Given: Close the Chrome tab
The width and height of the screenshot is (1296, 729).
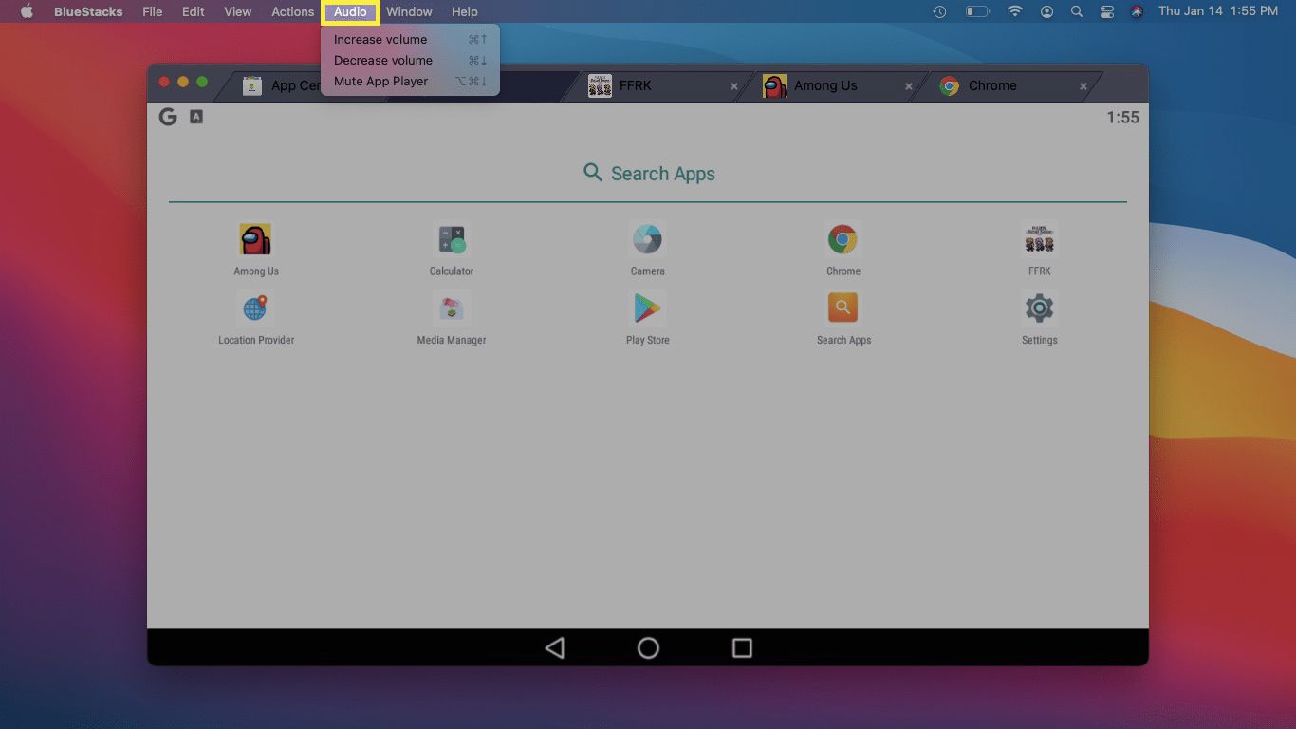Looking at the screenshot, I should point(1083,86).
